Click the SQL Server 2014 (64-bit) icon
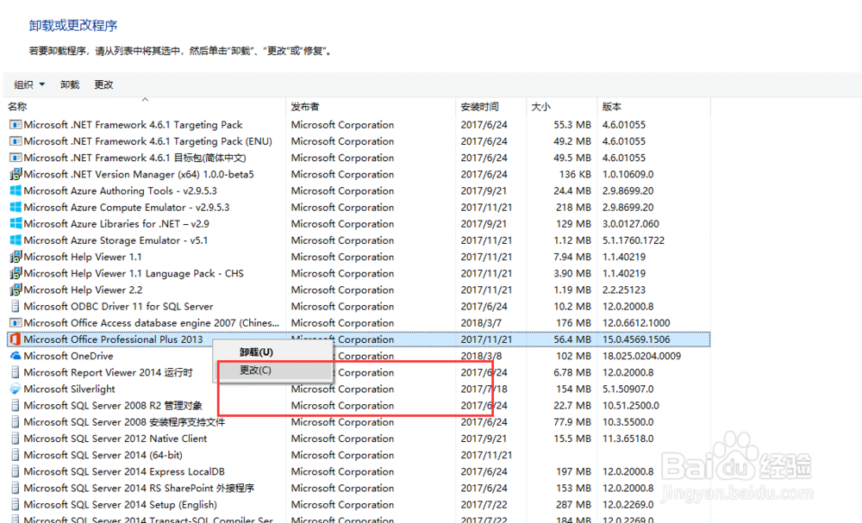The width and height of the screenshot is (862, 523). (x=16, y=455)
